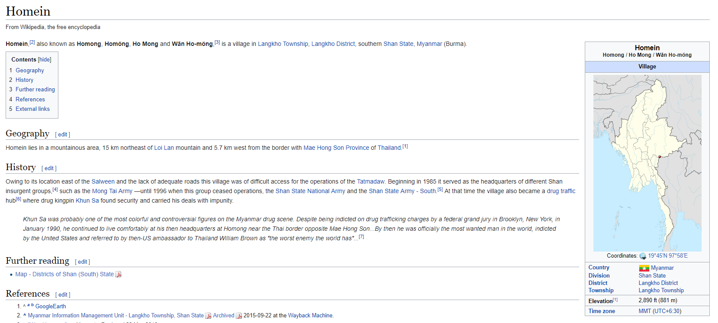Viewport: 718px width, 323px height.
Task: Click PDF icon after Langkho Township, Shan State reference
Action: (x=208, y=316)
